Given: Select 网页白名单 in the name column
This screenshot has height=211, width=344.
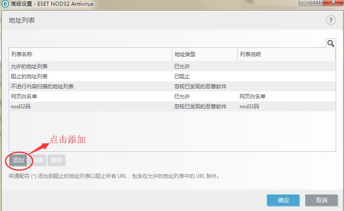Looking at the screenshot, I should click(24, 97).
